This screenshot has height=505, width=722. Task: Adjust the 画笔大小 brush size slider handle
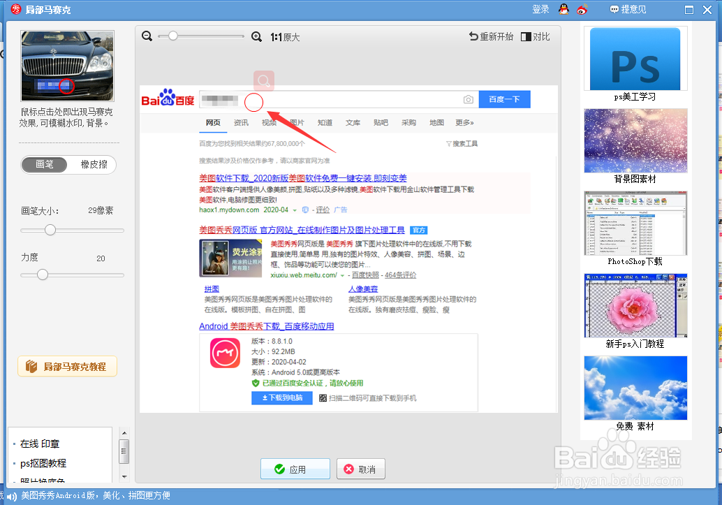pyautogui.click(x=50, y=230)
